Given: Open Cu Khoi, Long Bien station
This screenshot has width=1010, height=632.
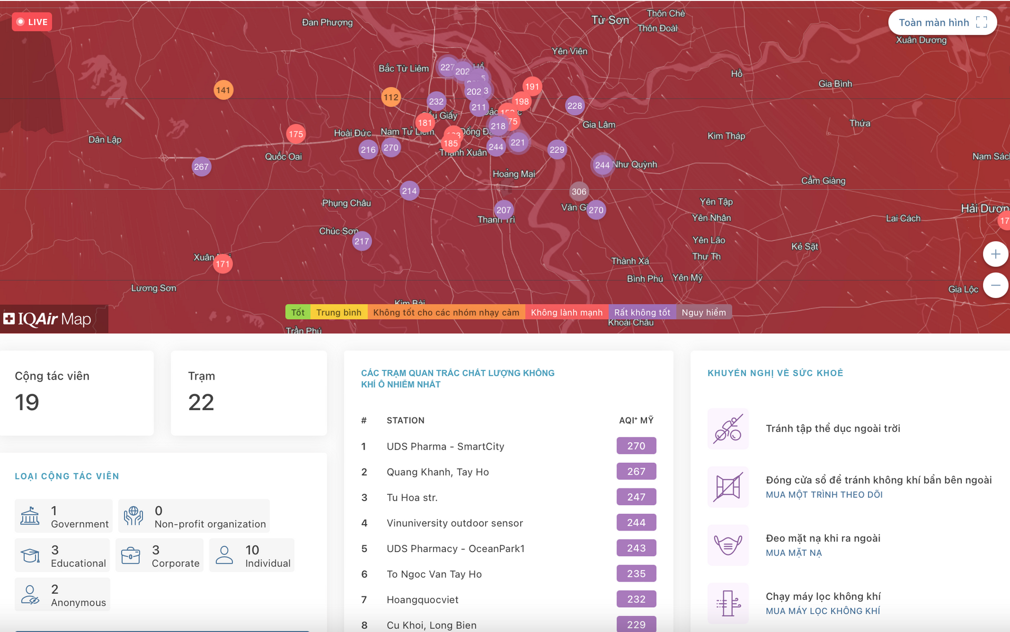Looking at the screenshot, I should [508, 625].
